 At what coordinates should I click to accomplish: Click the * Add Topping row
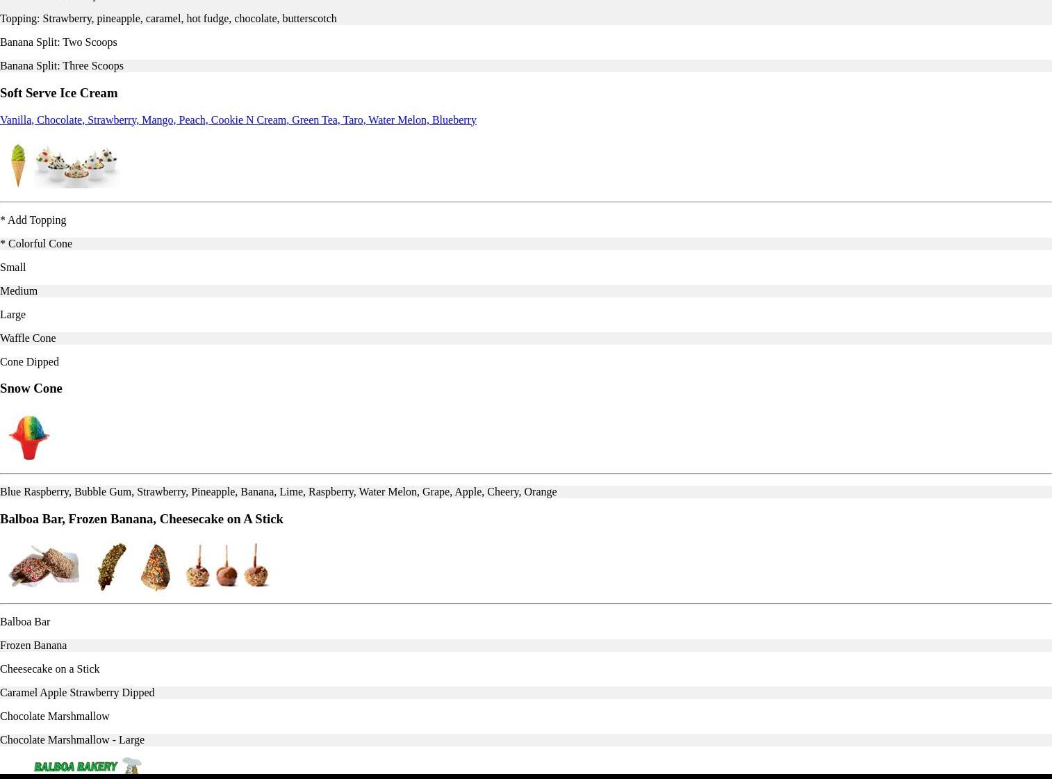pyautogui.click(x=33, y=220)
